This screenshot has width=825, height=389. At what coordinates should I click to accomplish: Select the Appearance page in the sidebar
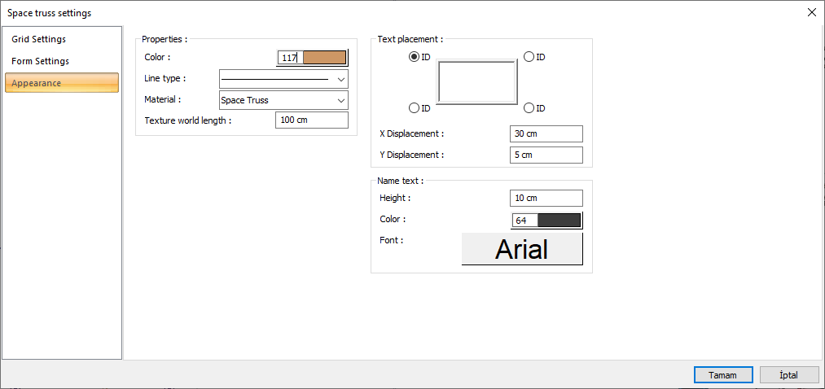coord(61,83)
